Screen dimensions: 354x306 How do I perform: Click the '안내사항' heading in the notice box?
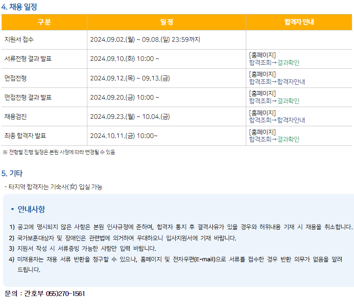[31, 209]
